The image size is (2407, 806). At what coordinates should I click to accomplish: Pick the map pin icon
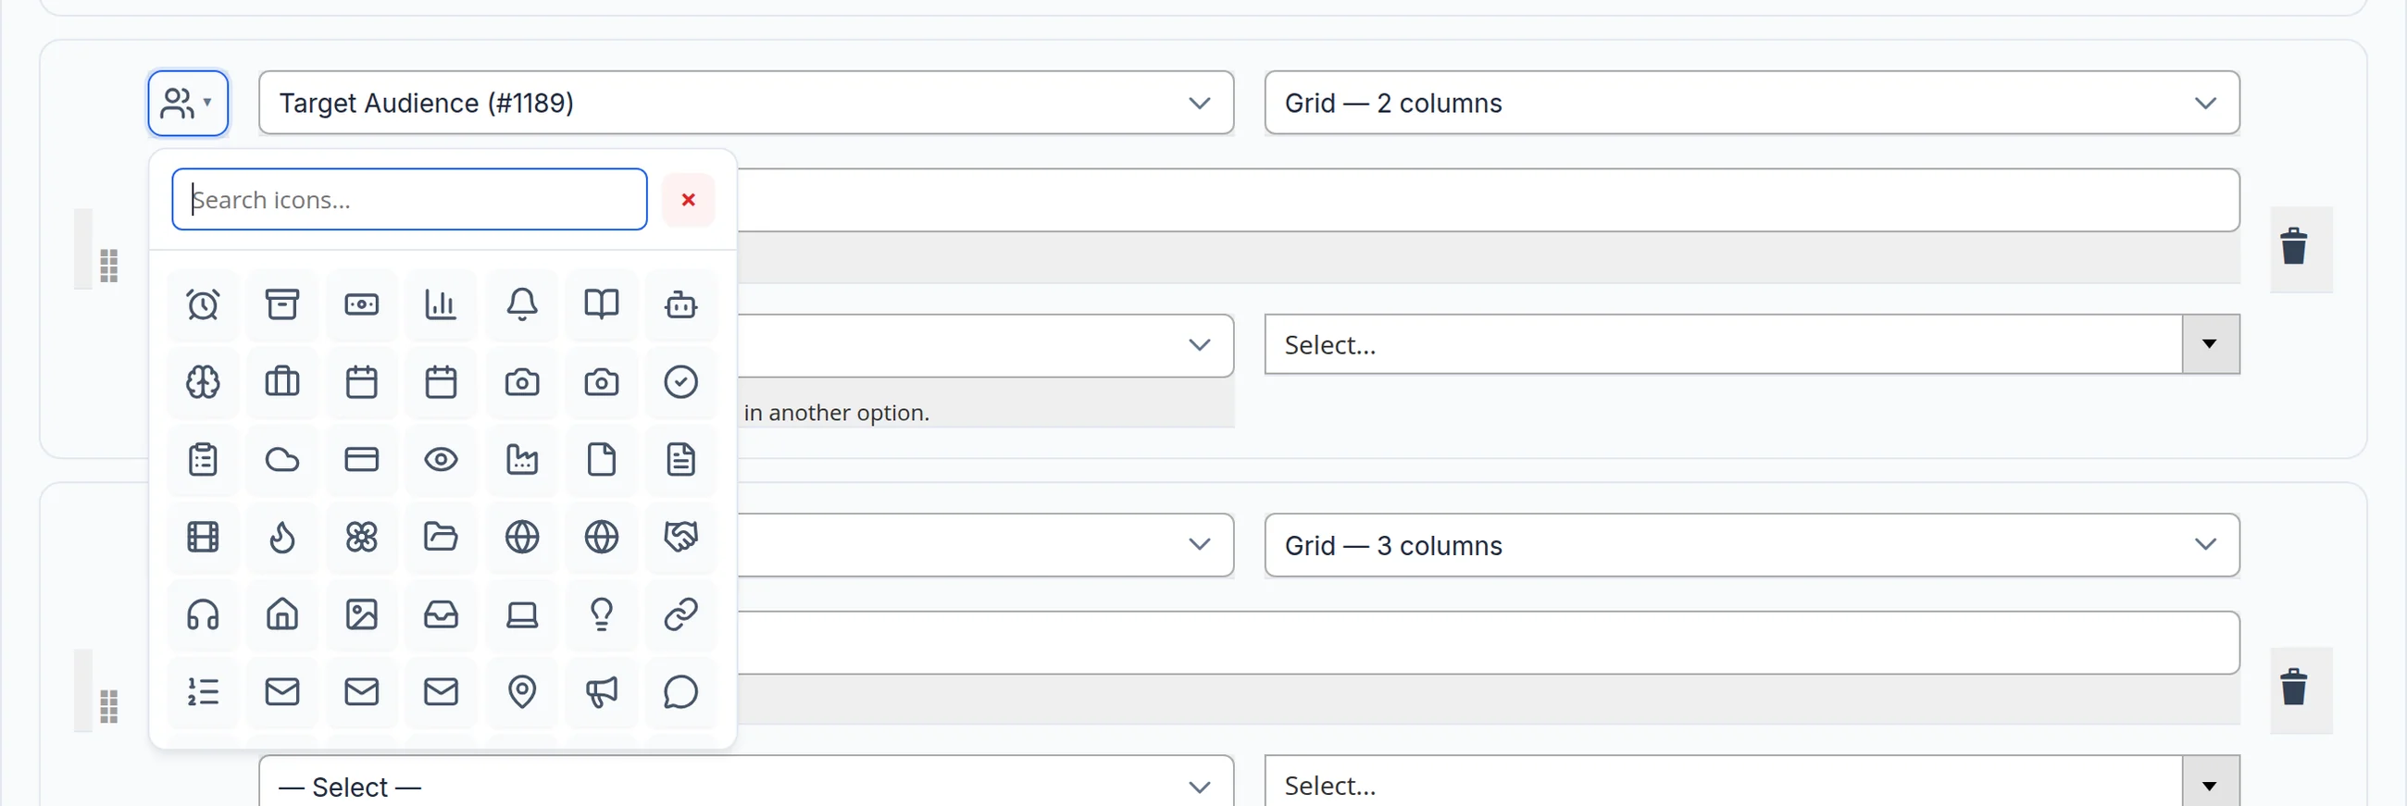pyautogui.click(x=522, y=692)
